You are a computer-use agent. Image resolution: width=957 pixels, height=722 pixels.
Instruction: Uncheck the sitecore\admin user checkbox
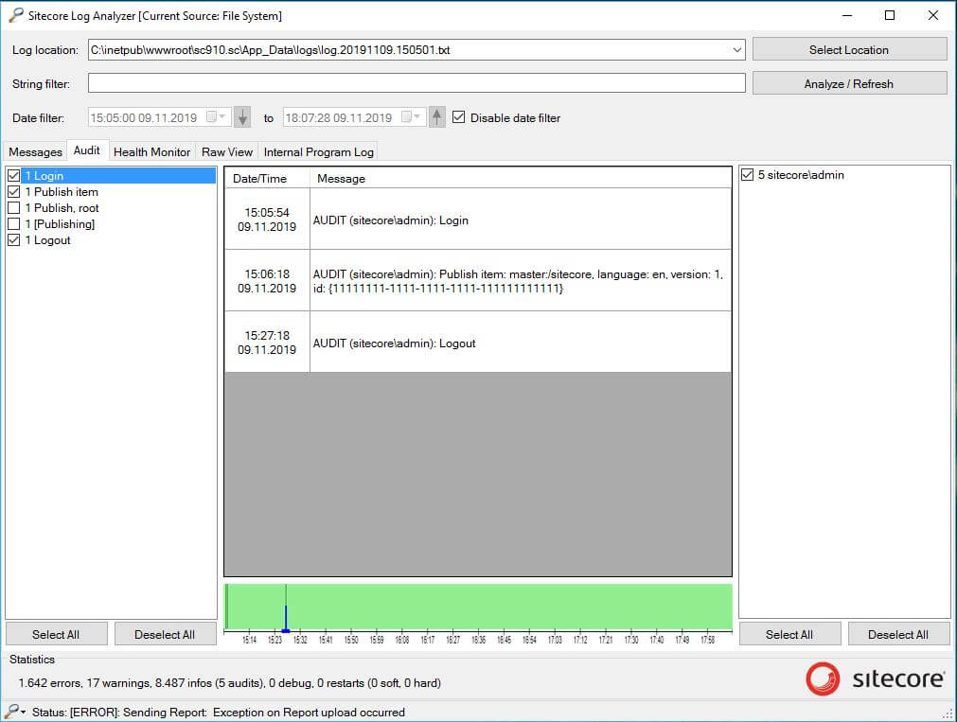pos(748,175)
